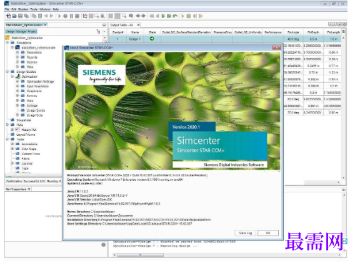Click the maximize panel icon beside StaticMixer_Optimization tab

(104, 25)
